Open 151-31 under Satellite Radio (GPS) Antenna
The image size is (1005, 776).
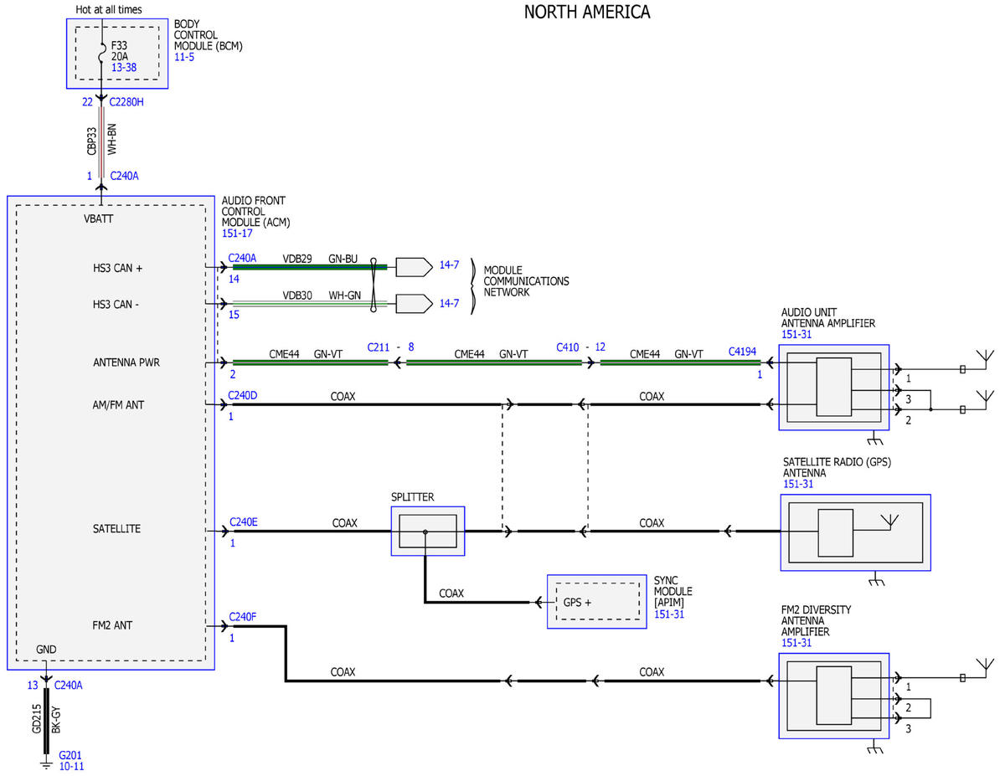tap(799, 484)
